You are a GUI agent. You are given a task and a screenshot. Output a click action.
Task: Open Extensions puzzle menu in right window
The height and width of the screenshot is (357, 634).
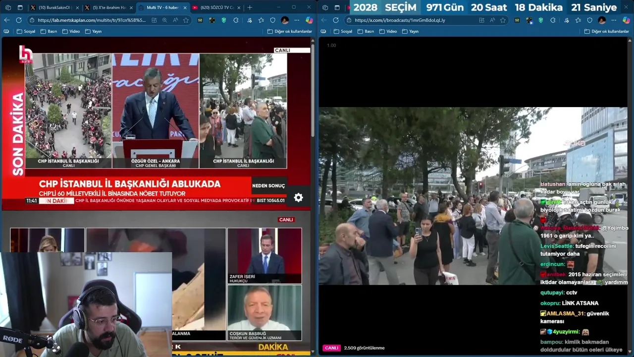[553, 20]
